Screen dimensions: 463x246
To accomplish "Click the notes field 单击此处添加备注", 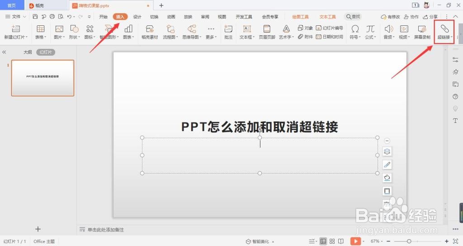I will tap(105, 230).
